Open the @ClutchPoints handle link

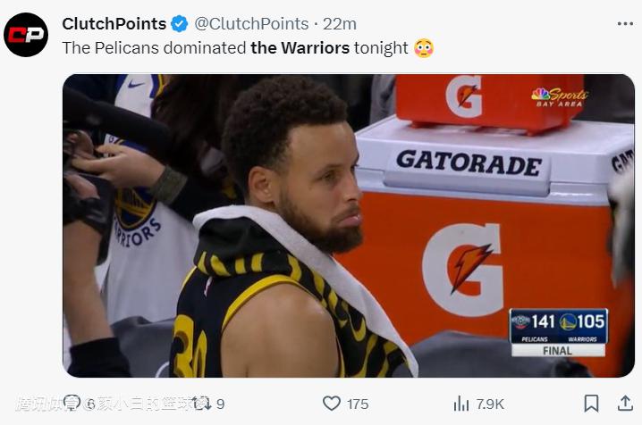[x=251, y=24]
